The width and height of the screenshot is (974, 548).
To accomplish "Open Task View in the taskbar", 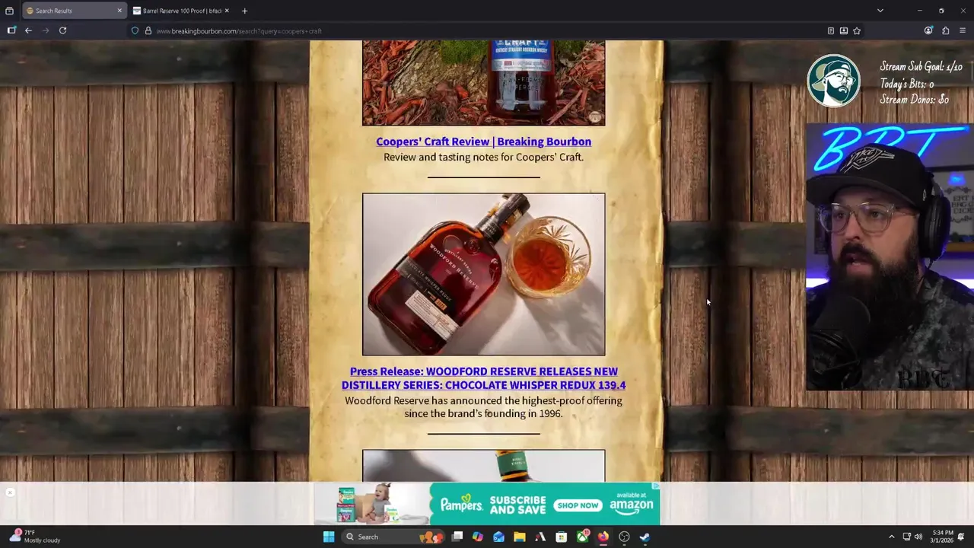I will [457, 537].
